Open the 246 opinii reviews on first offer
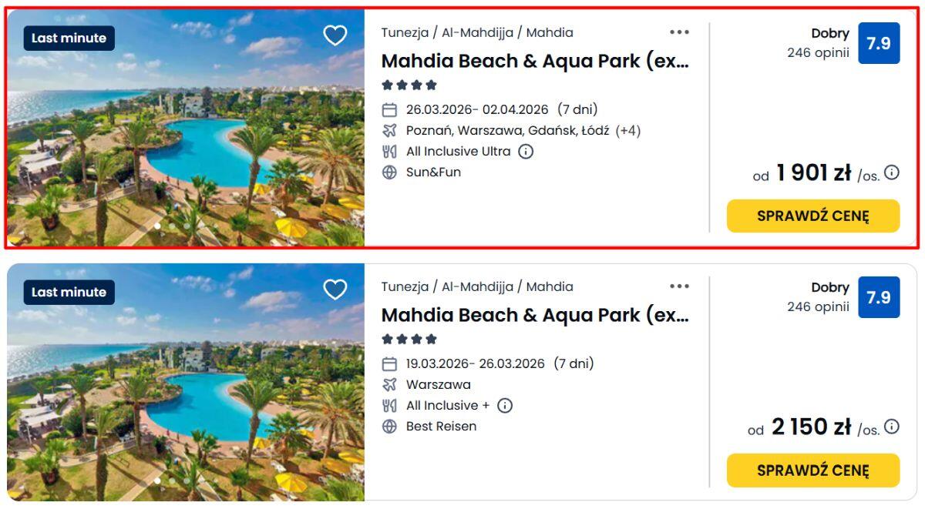The image size is (925, 509). coord(818,53)
